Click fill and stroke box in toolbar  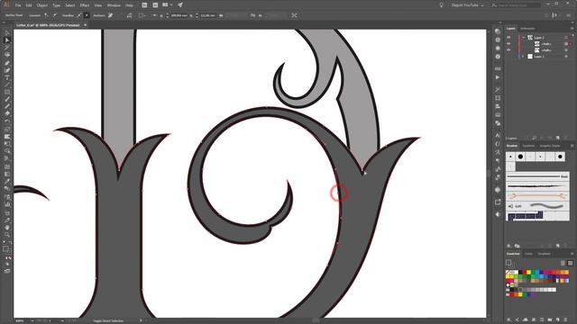click(x=6, y=249)
